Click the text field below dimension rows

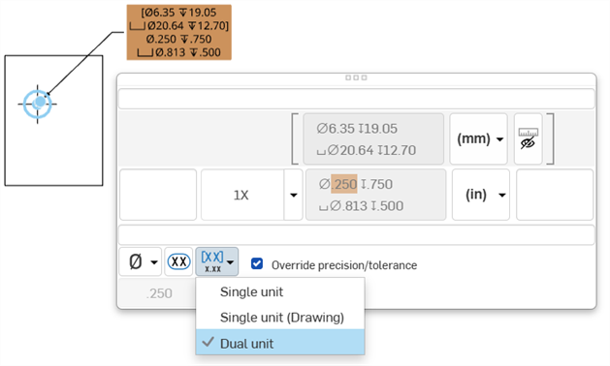356,234
